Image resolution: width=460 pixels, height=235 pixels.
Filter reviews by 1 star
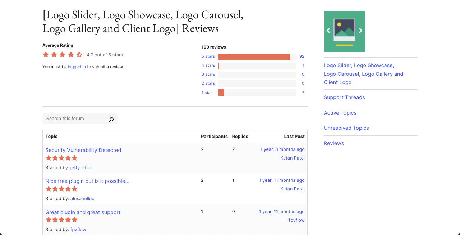pyautogui.click(x=207, y=92)
